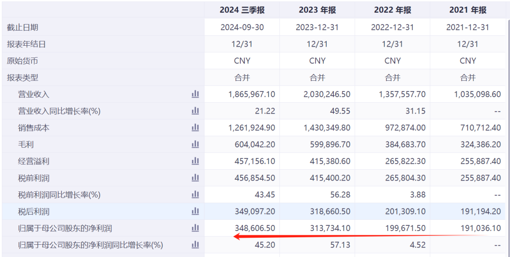Click operating profit value 265,822.30
This screenshot has width=510, height=257.
click(406, 161)
